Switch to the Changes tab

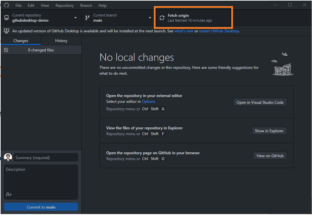(21, 40)
